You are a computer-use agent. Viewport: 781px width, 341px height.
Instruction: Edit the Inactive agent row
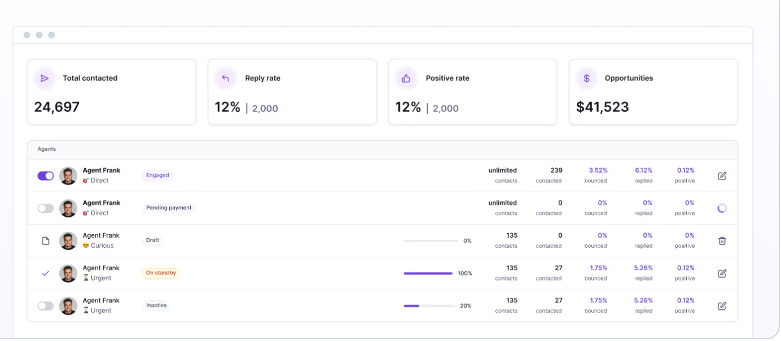[x=722, y=306]
